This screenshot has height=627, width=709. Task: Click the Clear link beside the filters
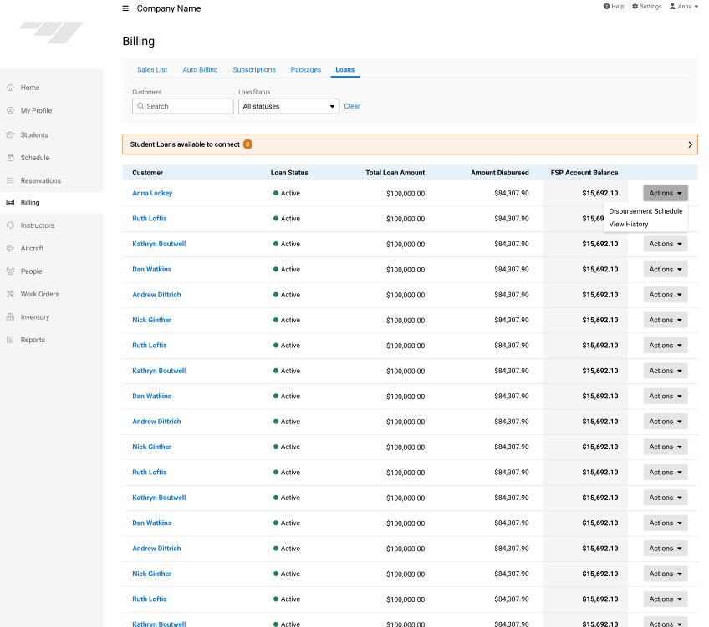pyautogui.click(x=352, y=106)
